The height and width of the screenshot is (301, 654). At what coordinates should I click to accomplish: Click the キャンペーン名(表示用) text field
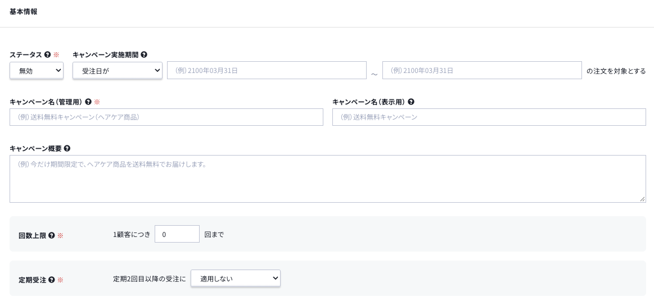(x=489, y=117)
